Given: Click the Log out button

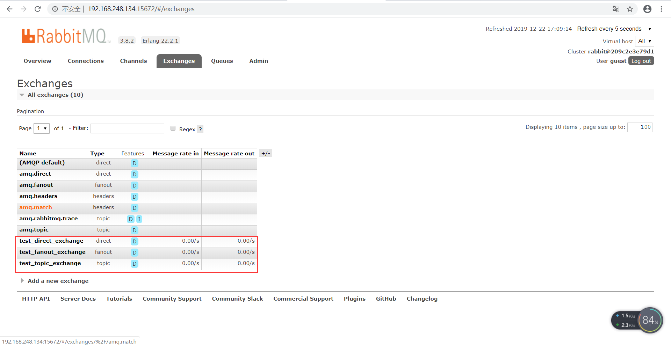Looking at the screenshot, I should (x=641, y=61).
